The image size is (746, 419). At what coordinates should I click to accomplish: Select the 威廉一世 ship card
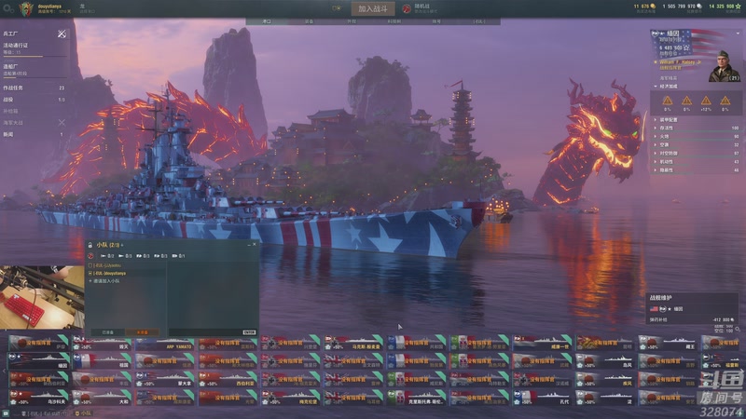[542, 343]
